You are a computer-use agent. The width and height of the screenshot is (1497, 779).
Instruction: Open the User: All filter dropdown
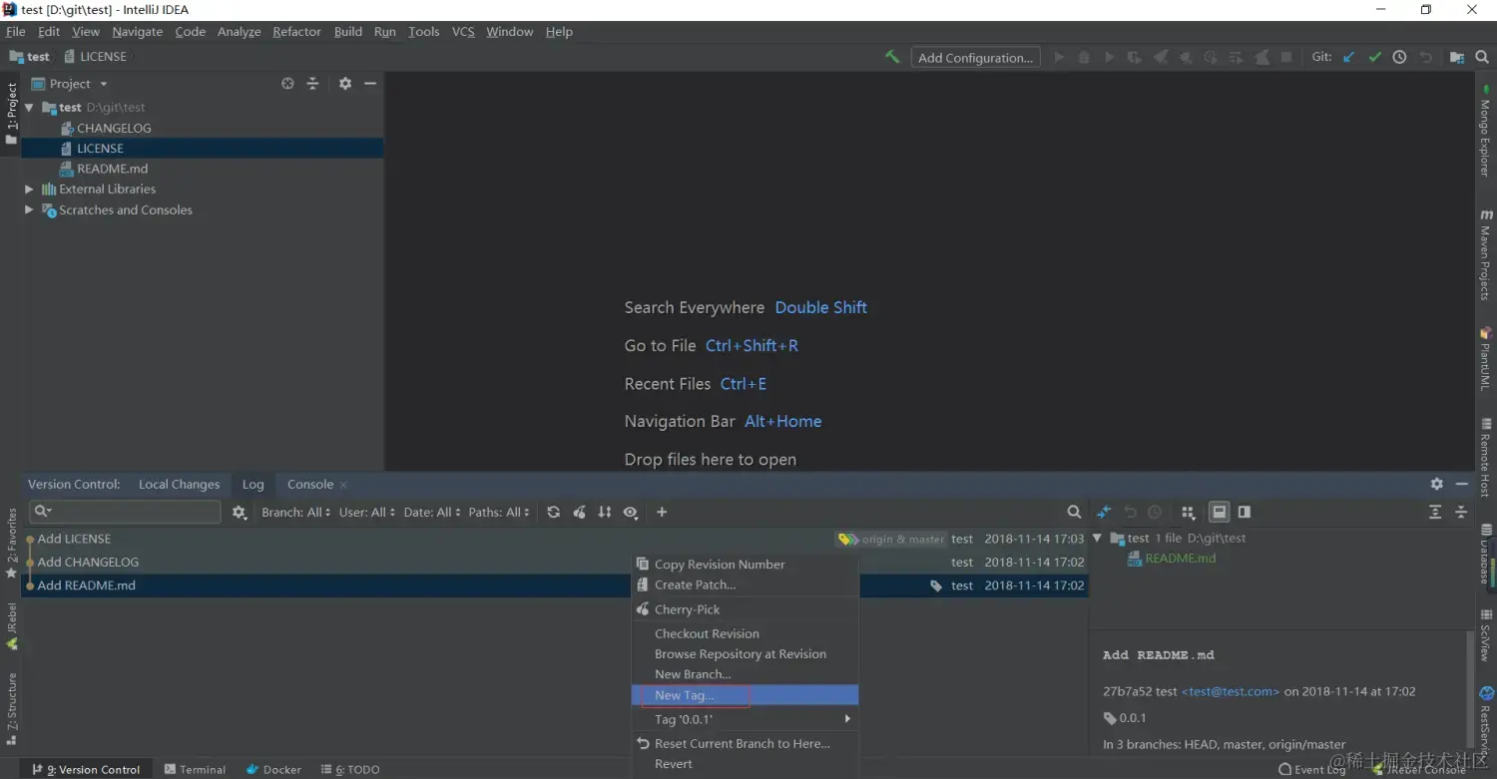pyautogui.click(x=367, y=512)
